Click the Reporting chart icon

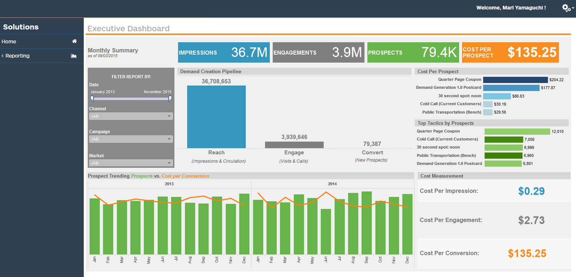coord(74,56)
